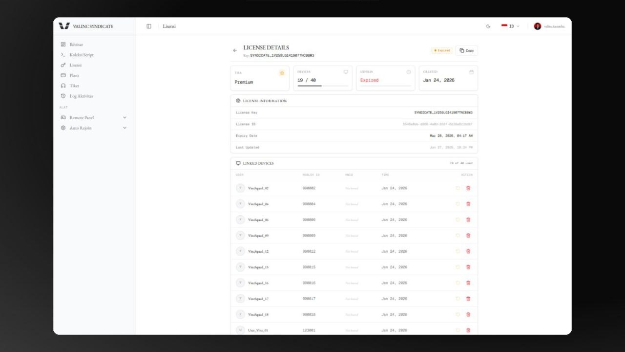625x352 pixels.
Task: Delete the VincSquad_02 linked device
Action: click(x=468, y=188)
